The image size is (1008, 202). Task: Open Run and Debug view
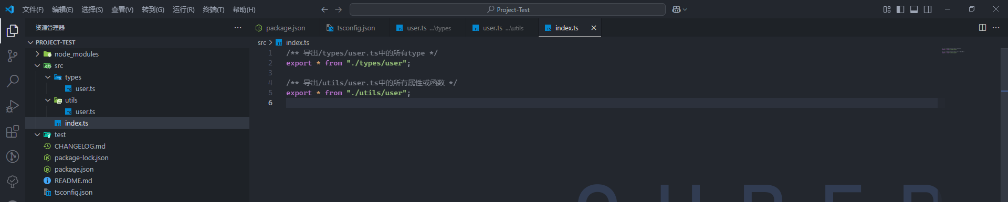tap(13, 106)
